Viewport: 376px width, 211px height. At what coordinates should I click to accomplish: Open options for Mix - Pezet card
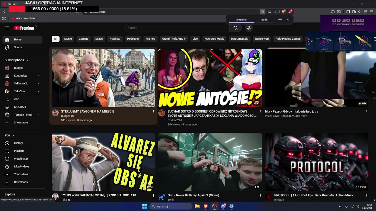point(367,112)
